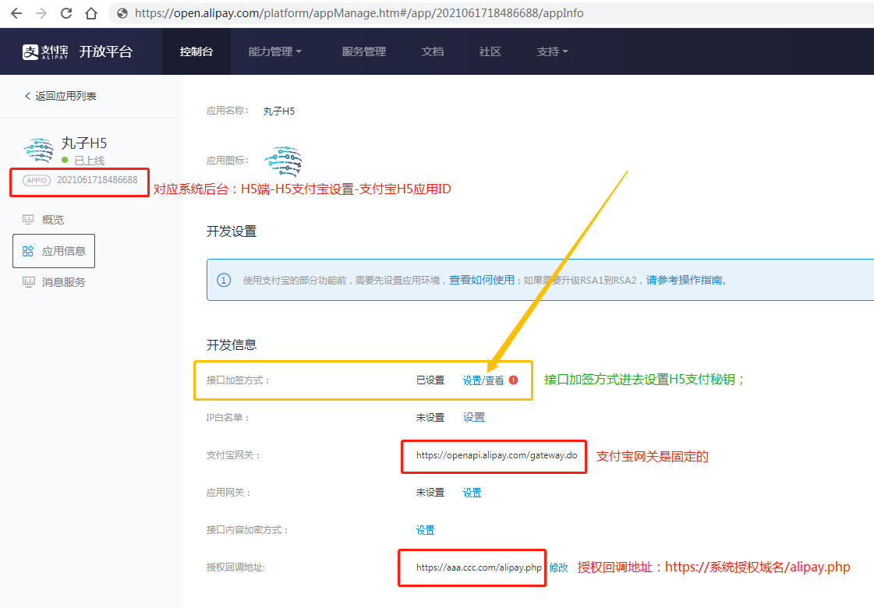This screenshot has height=608, width=874.
Task: Select callback URL https://aaa.ccc.com/alipay.php
Action: click(479, 567)
